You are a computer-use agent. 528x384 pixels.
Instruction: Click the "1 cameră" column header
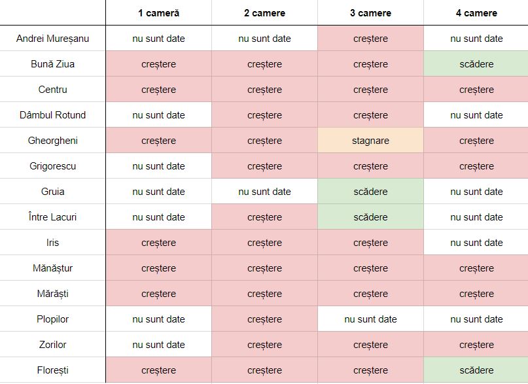158,13
